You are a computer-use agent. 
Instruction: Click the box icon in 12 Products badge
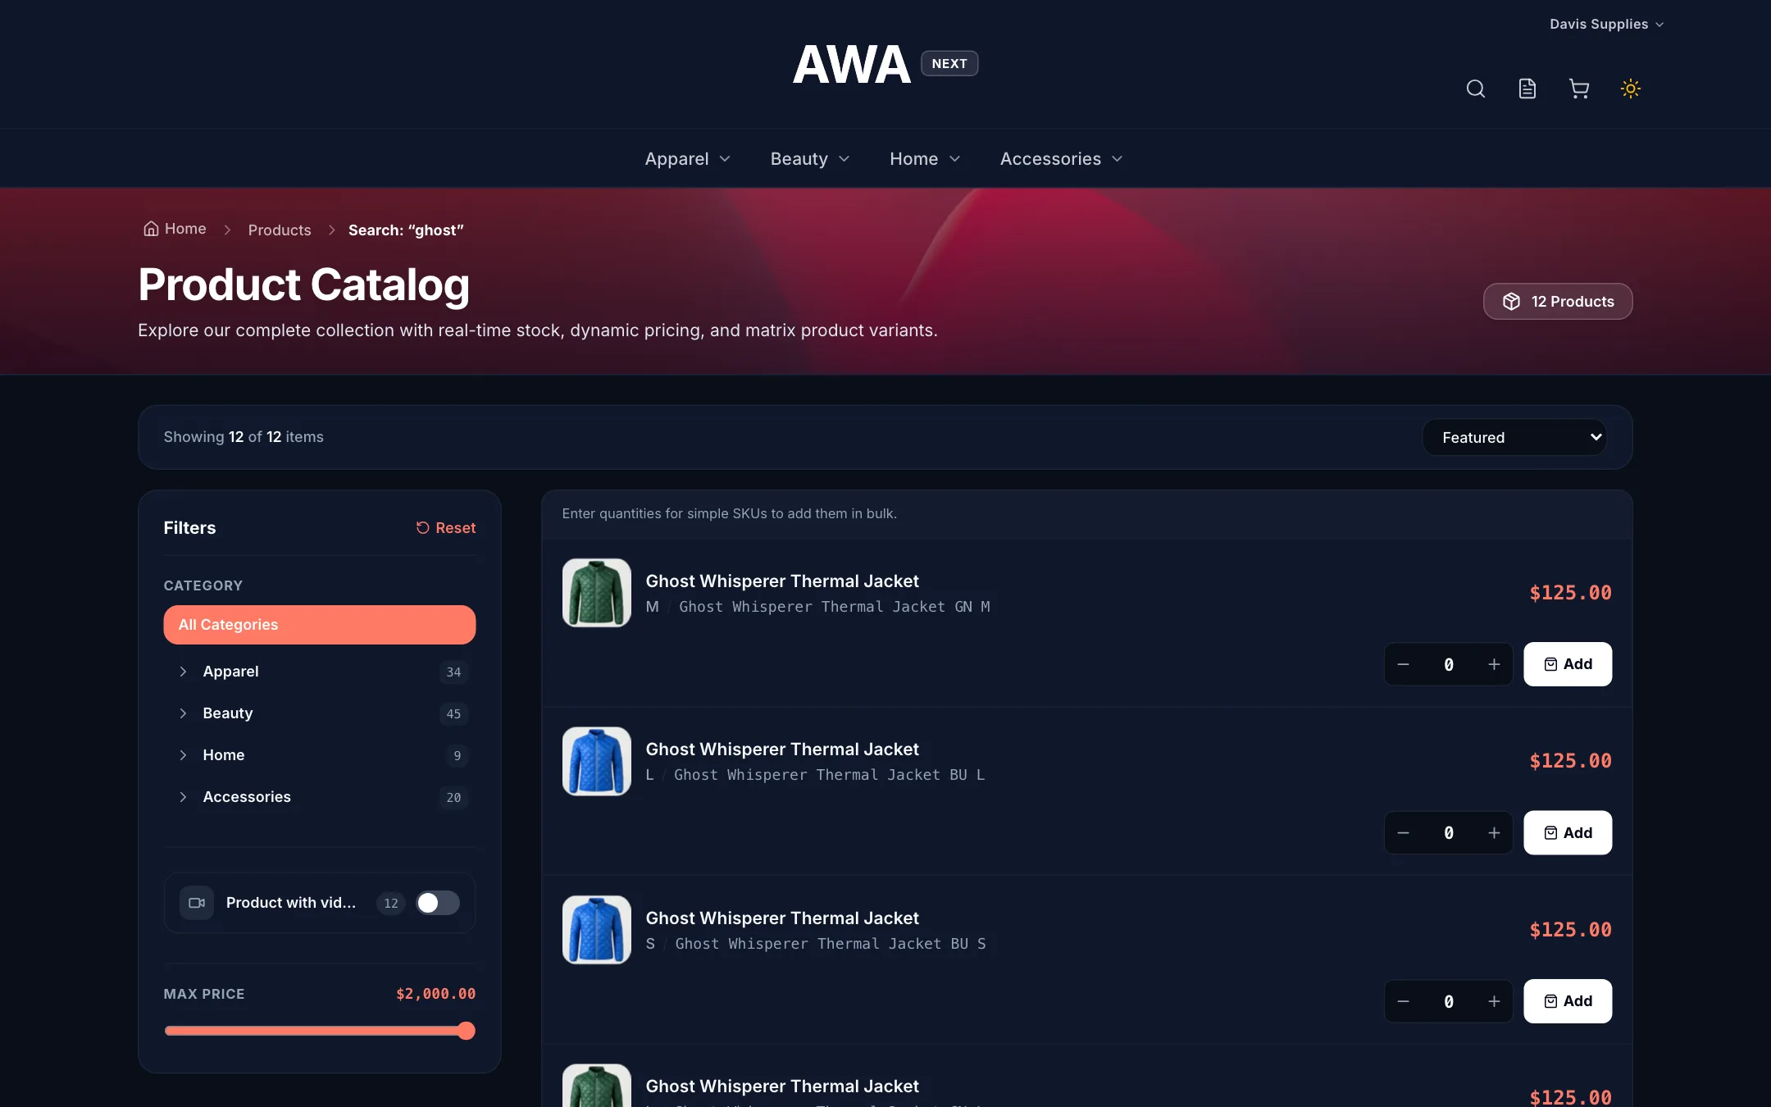click(1511, 302)
